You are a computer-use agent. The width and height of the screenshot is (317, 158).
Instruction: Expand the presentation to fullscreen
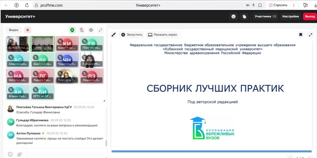pyautogui.click(x=310, y=34)
